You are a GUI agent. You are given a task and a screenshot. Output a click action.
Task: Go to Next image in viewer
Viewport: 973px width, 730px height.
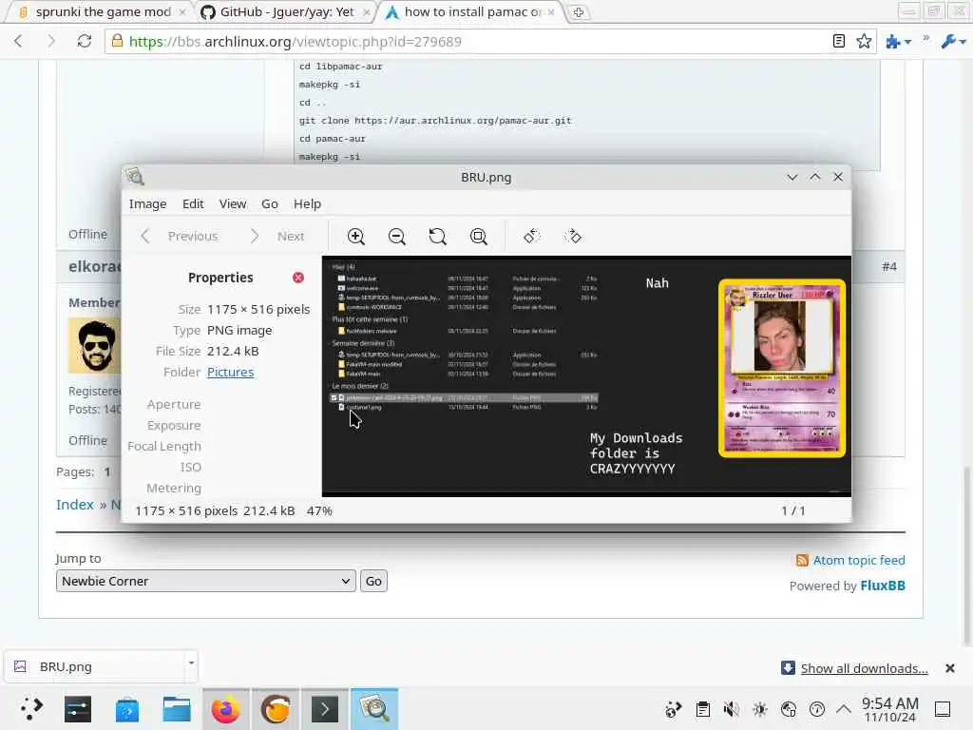[x=277, y=237]
